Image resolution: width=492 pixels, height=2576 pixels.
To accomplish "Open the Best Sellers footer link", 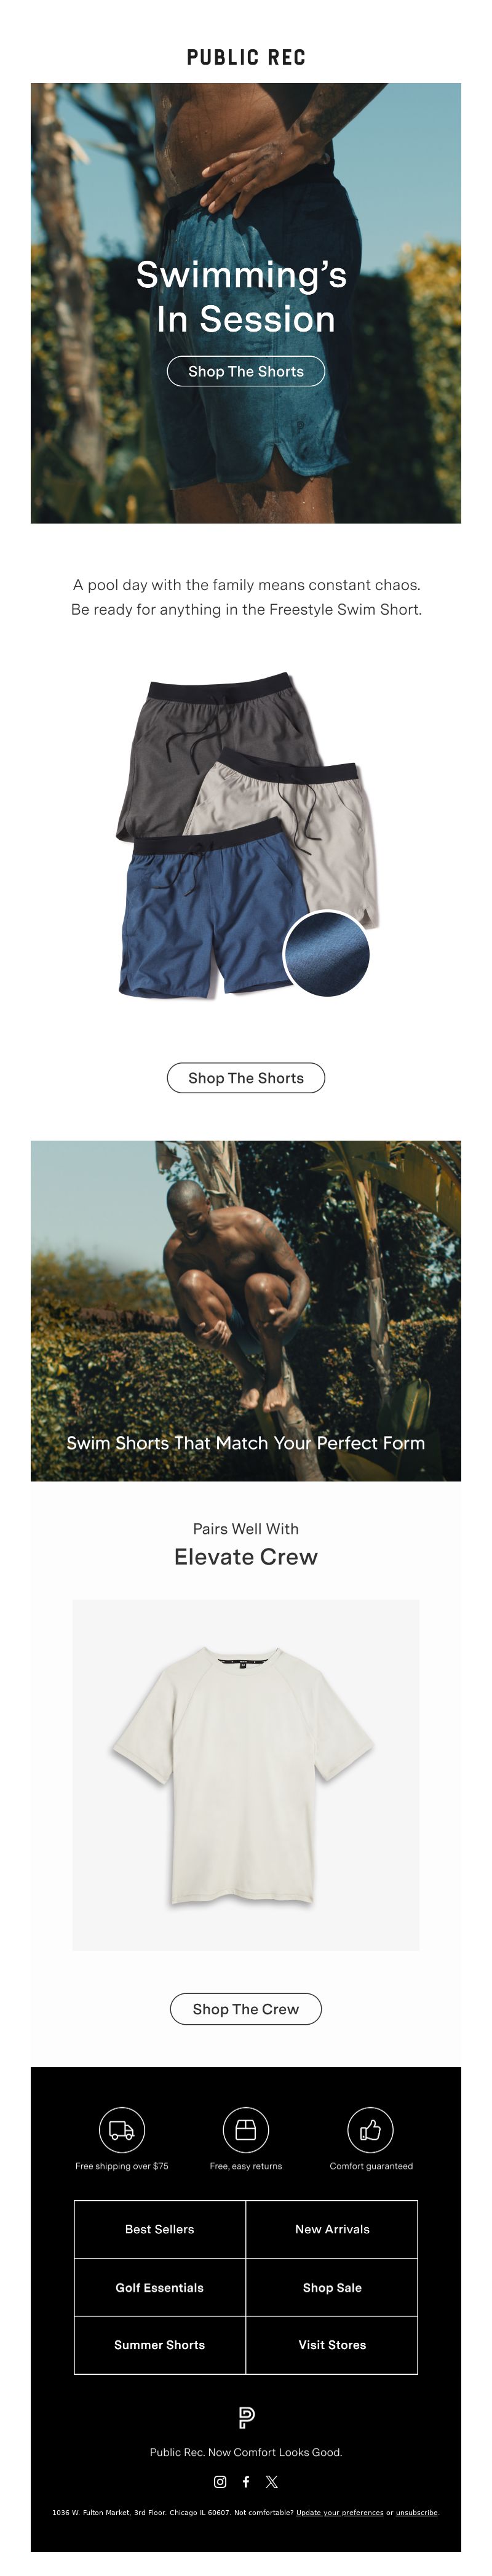I will (160, 2229).
